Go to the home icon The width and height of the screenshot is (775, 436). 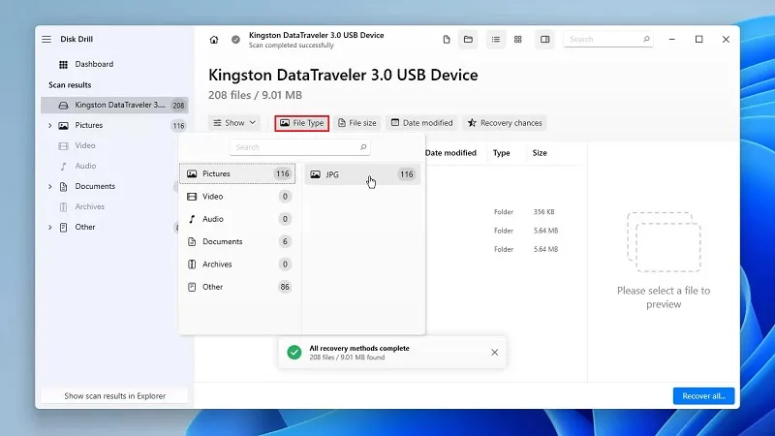coord(213,40)
